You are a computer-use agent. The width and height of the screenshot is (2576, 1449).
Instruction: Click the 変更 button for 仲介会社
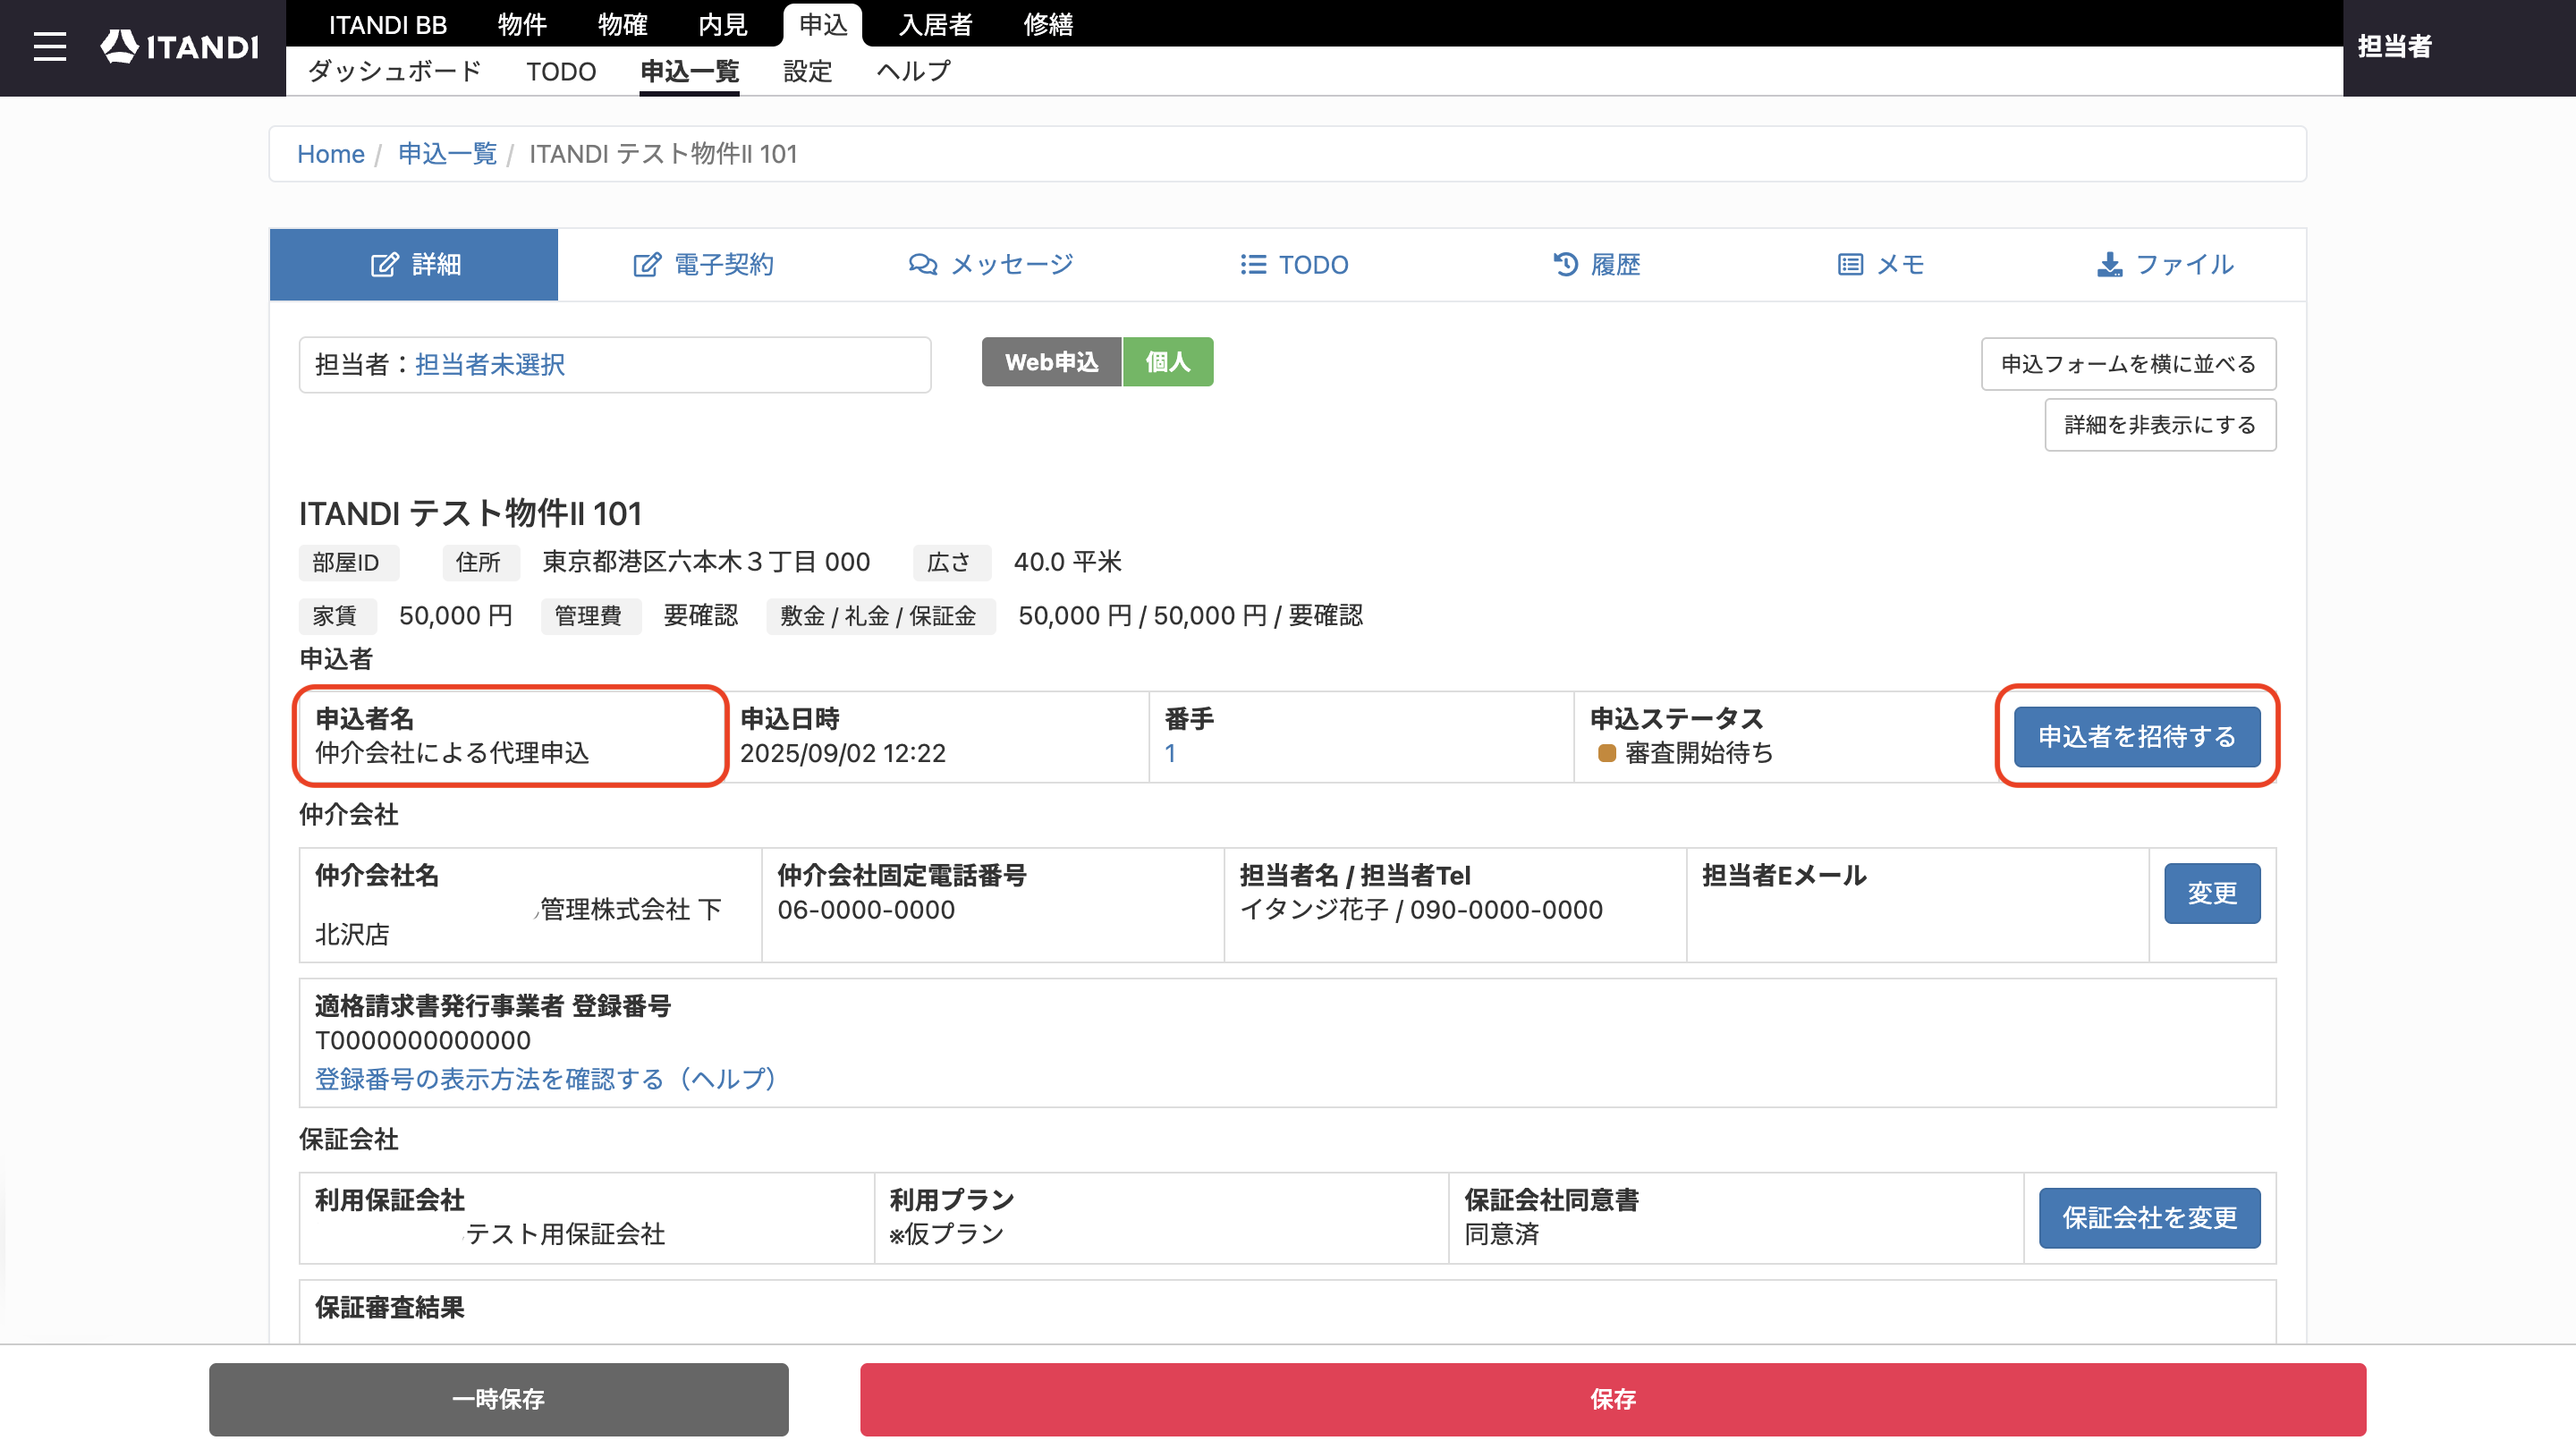2212,893
